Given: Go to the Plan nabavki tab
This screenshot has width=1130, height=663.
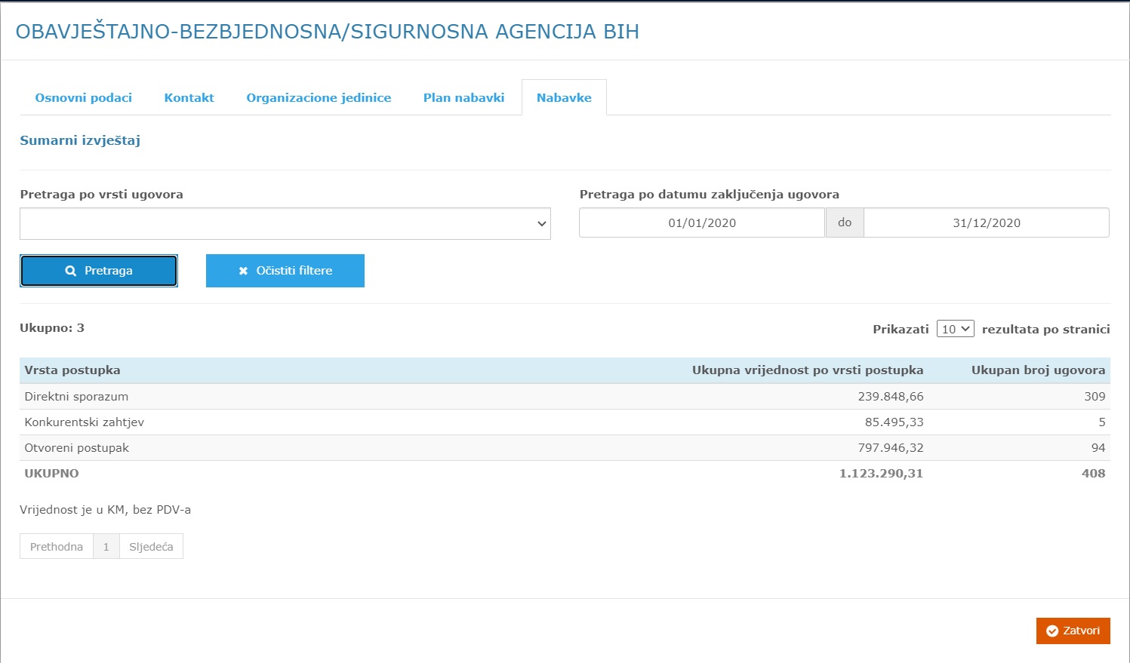Looking at the screenshot, I should [x=463, y=98].
